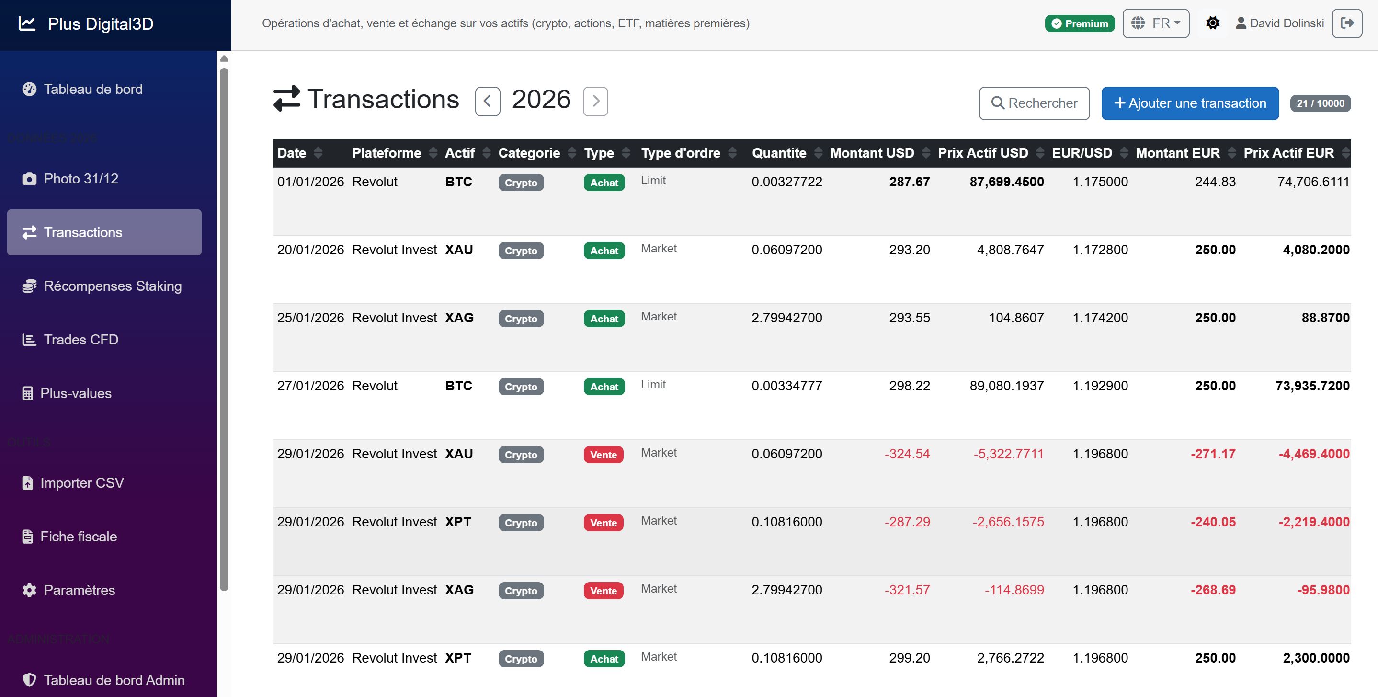Sort table by Date column arrows
1378x697 pixels.
click(x=319, y=153)
